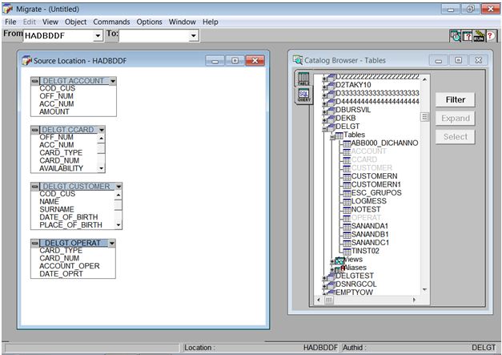502x355 pixels.
Task: Click the Expand button in Catalog Browser
Action: coord(455,119)
